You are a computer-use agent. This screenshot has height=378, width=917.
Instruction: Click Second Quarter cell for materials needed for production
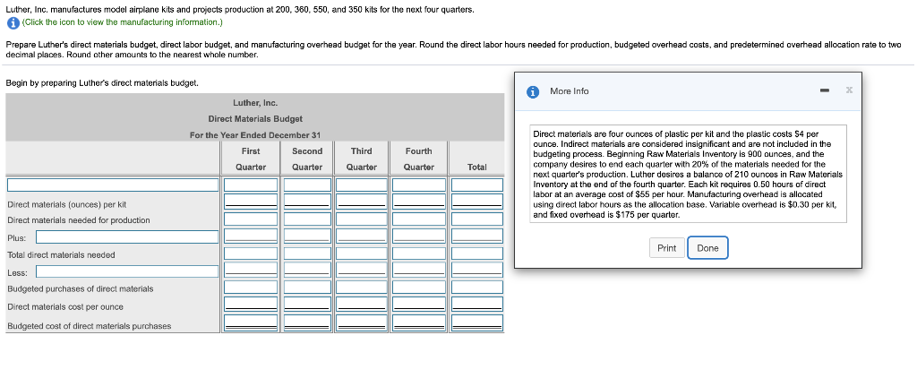[307, 219]
